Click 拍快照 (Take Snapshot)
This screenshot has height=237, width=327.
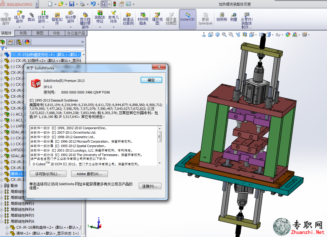click(x=222, y=17)
